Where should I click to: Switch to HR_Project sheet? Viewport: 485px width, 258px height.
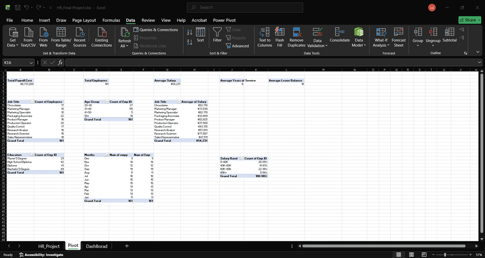tap(49, 246)
